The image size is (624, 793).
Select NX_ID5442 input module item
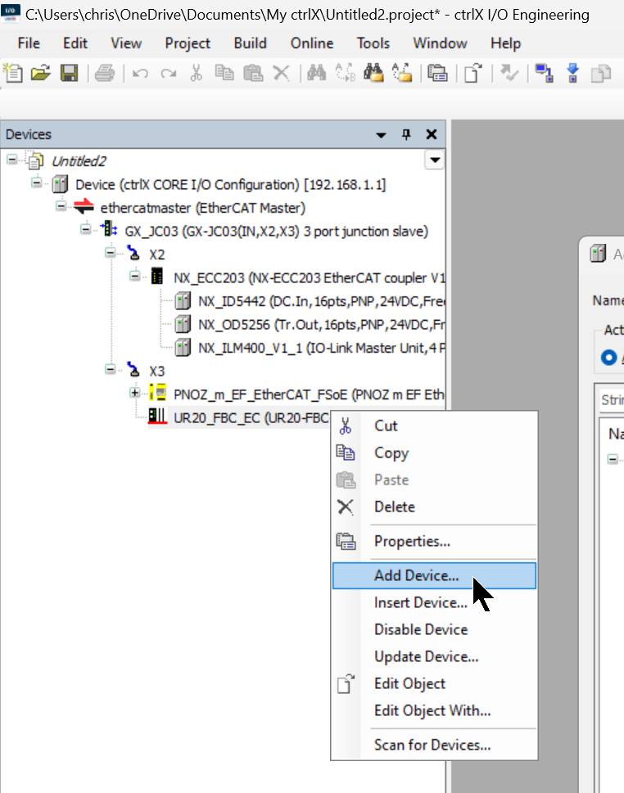321,301
